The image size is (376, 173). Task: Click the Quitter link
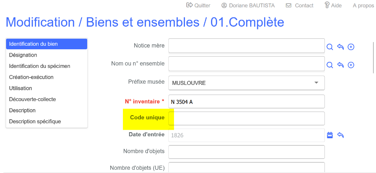tap(198, 5)
